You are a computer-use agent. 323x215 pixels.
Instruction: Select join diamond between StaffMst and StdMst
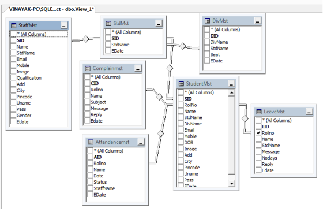coord(86,39)
